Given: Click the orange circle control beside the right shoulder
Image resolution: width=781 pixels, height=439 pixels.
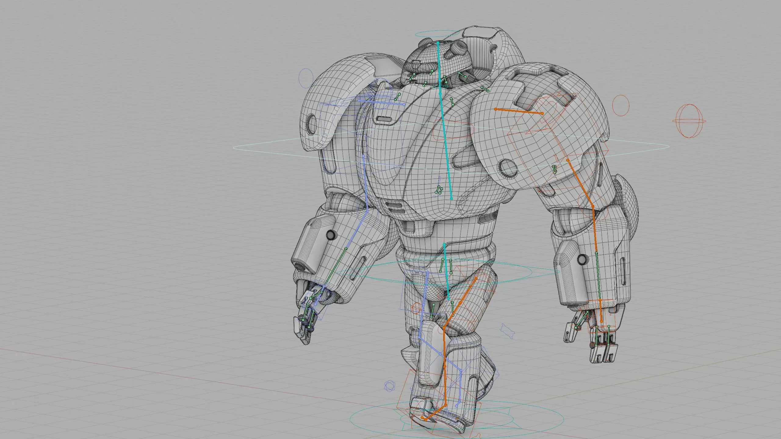Looking at the screenshot, I should click(x=621, y=105).
